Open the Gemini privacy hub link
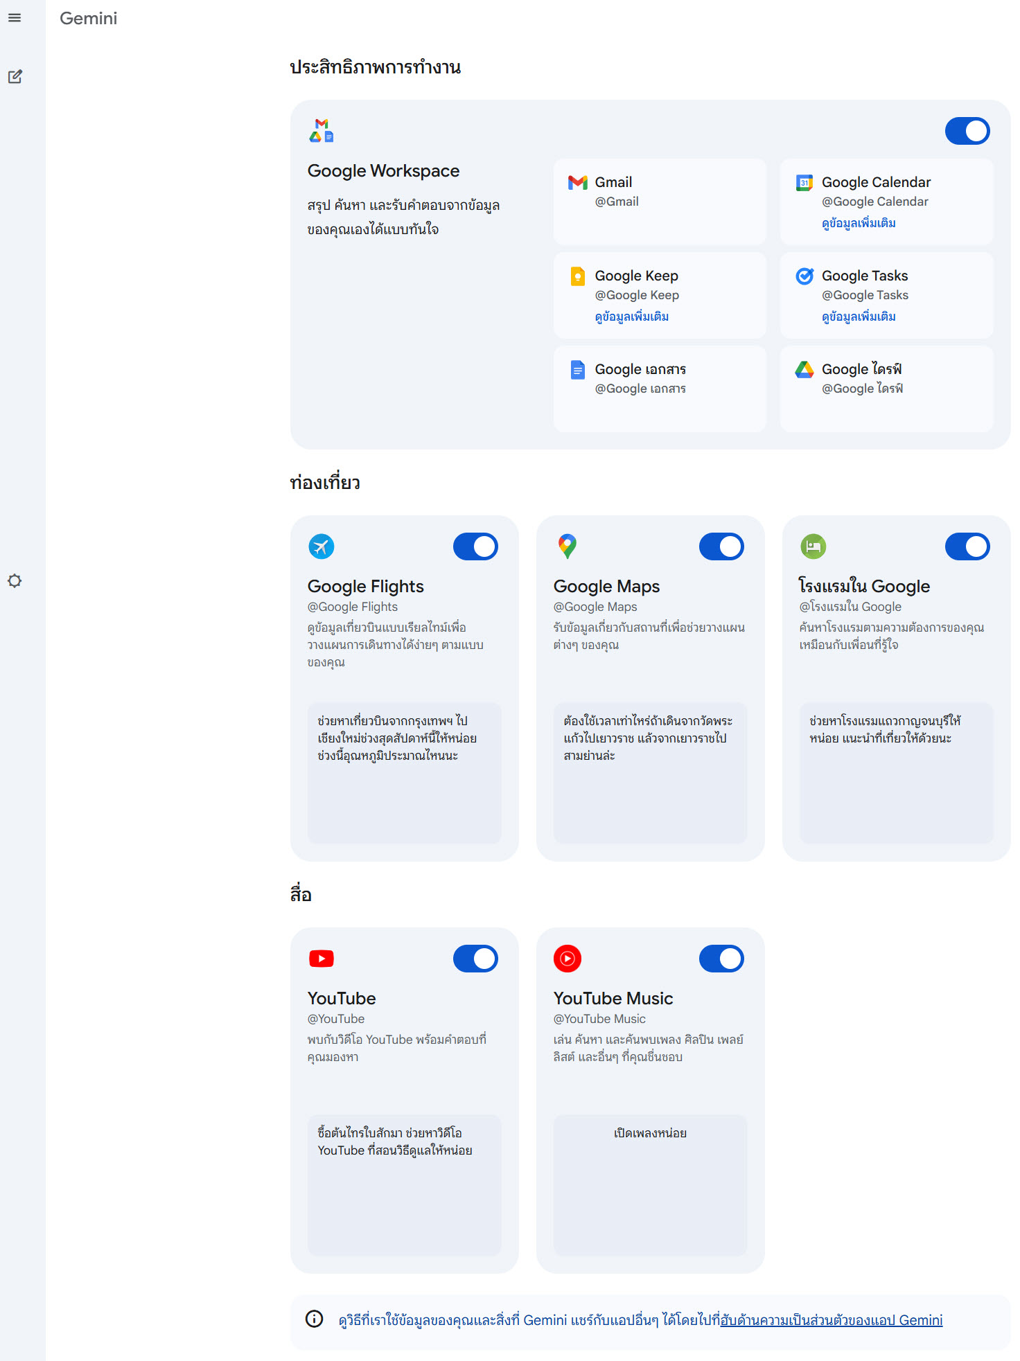Screen dimensions: 1020x1361 (832, 1320)
